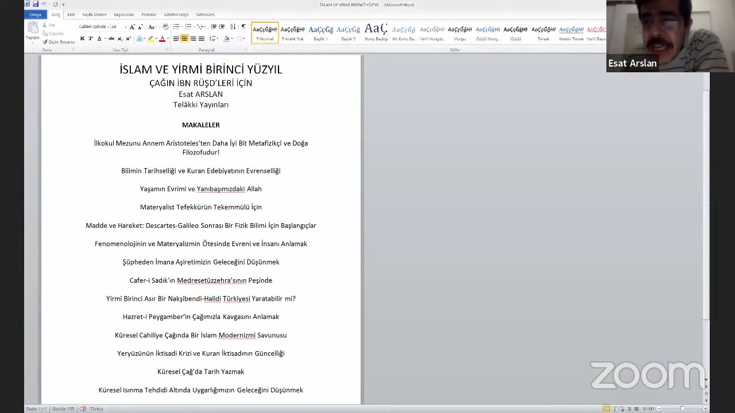The height and width of the screenshot is (413, 735).
Task: Sort the selected paragraphs
Action: pyautogui.click(x=233, y=27)
